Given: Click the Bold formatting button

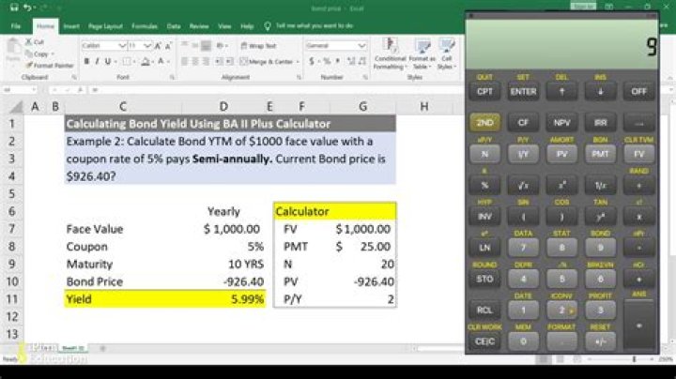Looking at the screenshot, I should pos(86,62).
